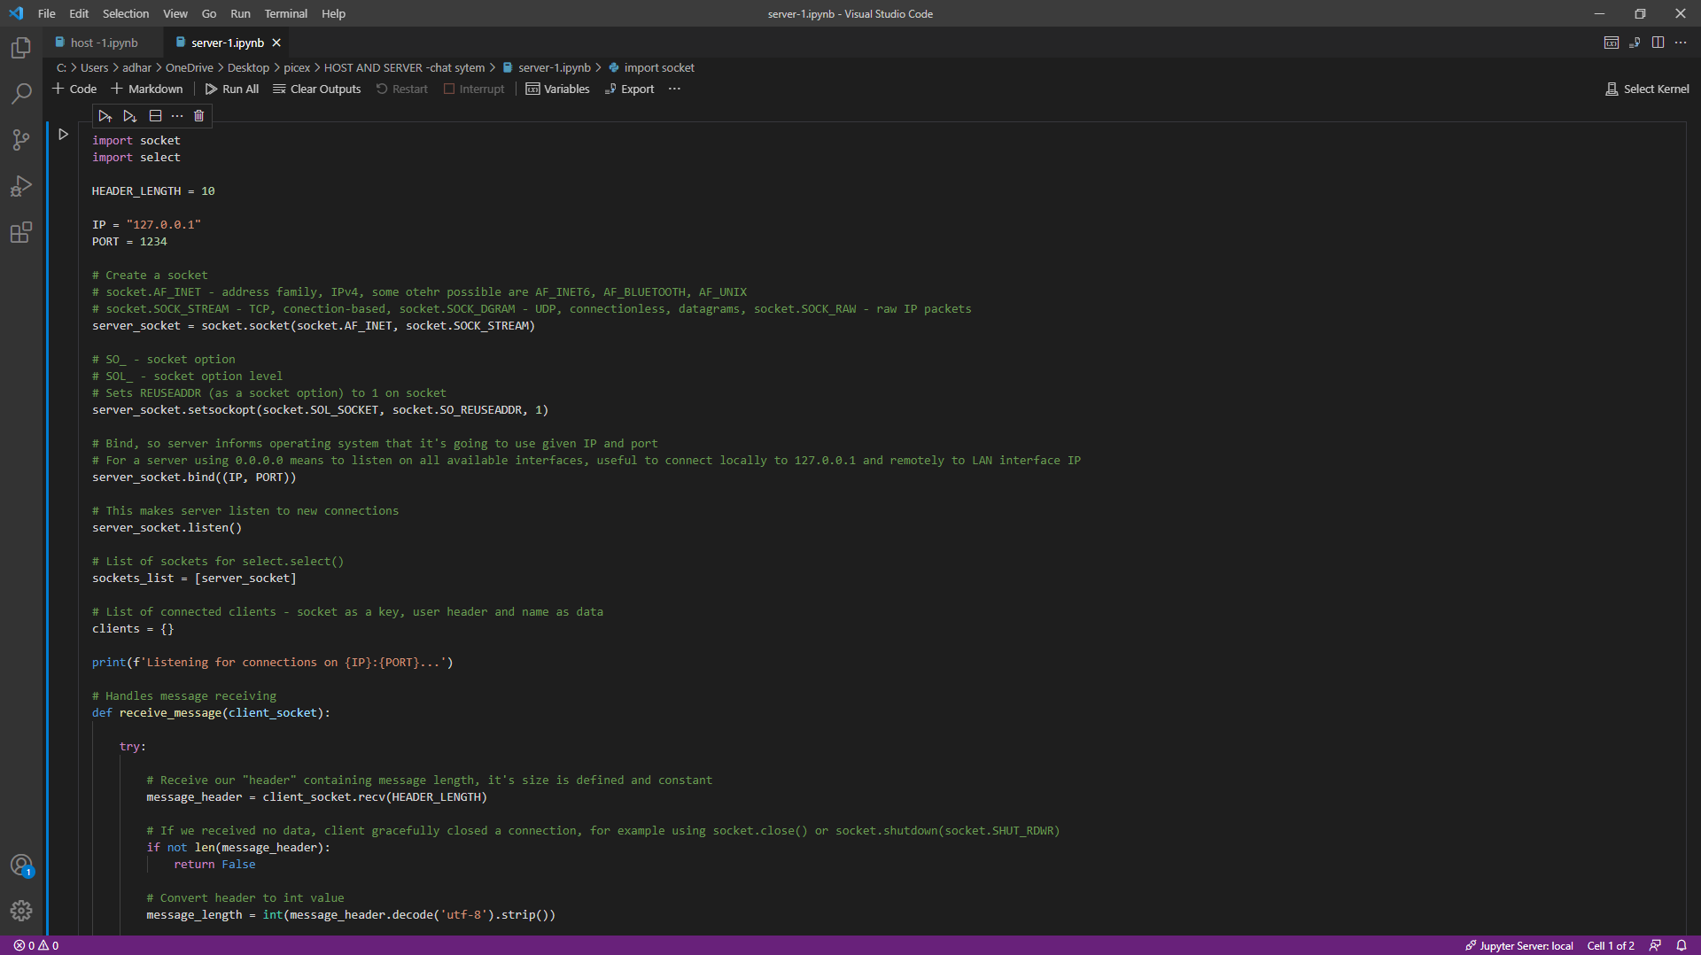
Task: Open the View menu
Action: tap(175, 13)
